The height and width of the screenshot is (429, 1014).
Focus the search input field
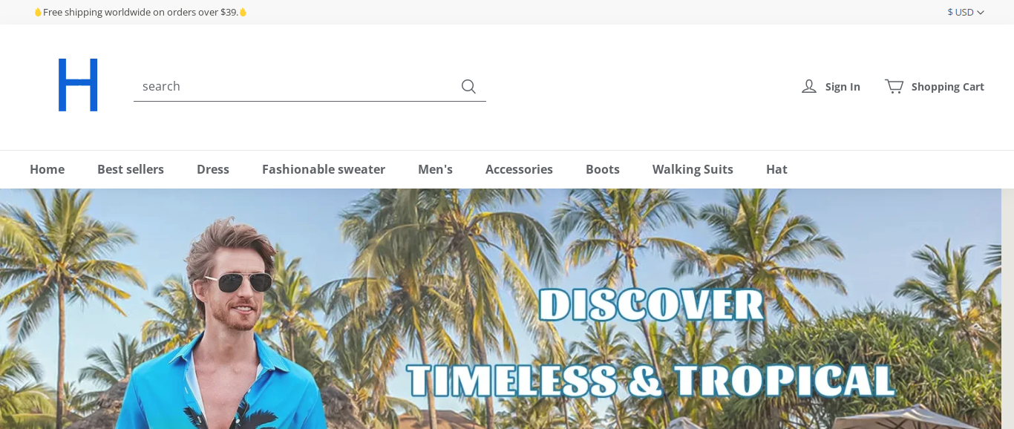point(297,86)
